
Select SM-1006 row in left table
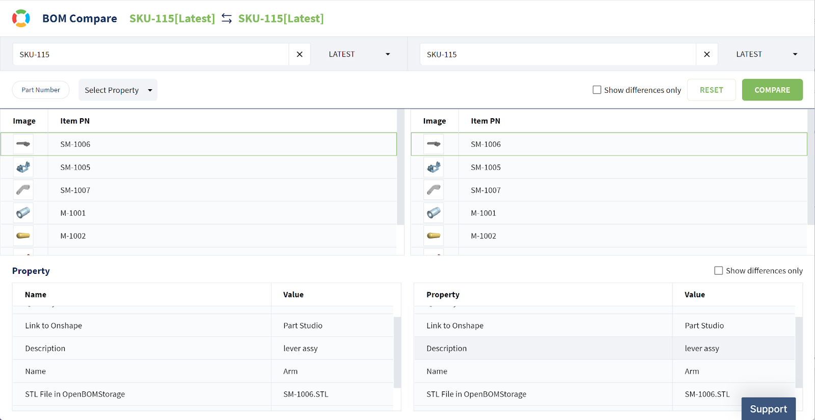[x=199, y=144]
